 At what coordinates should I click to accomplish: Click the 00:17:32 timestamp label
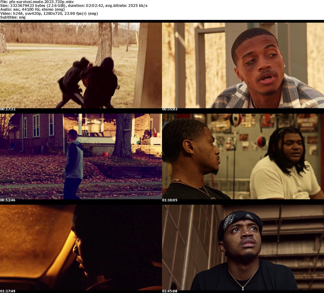tap(8, 109)
